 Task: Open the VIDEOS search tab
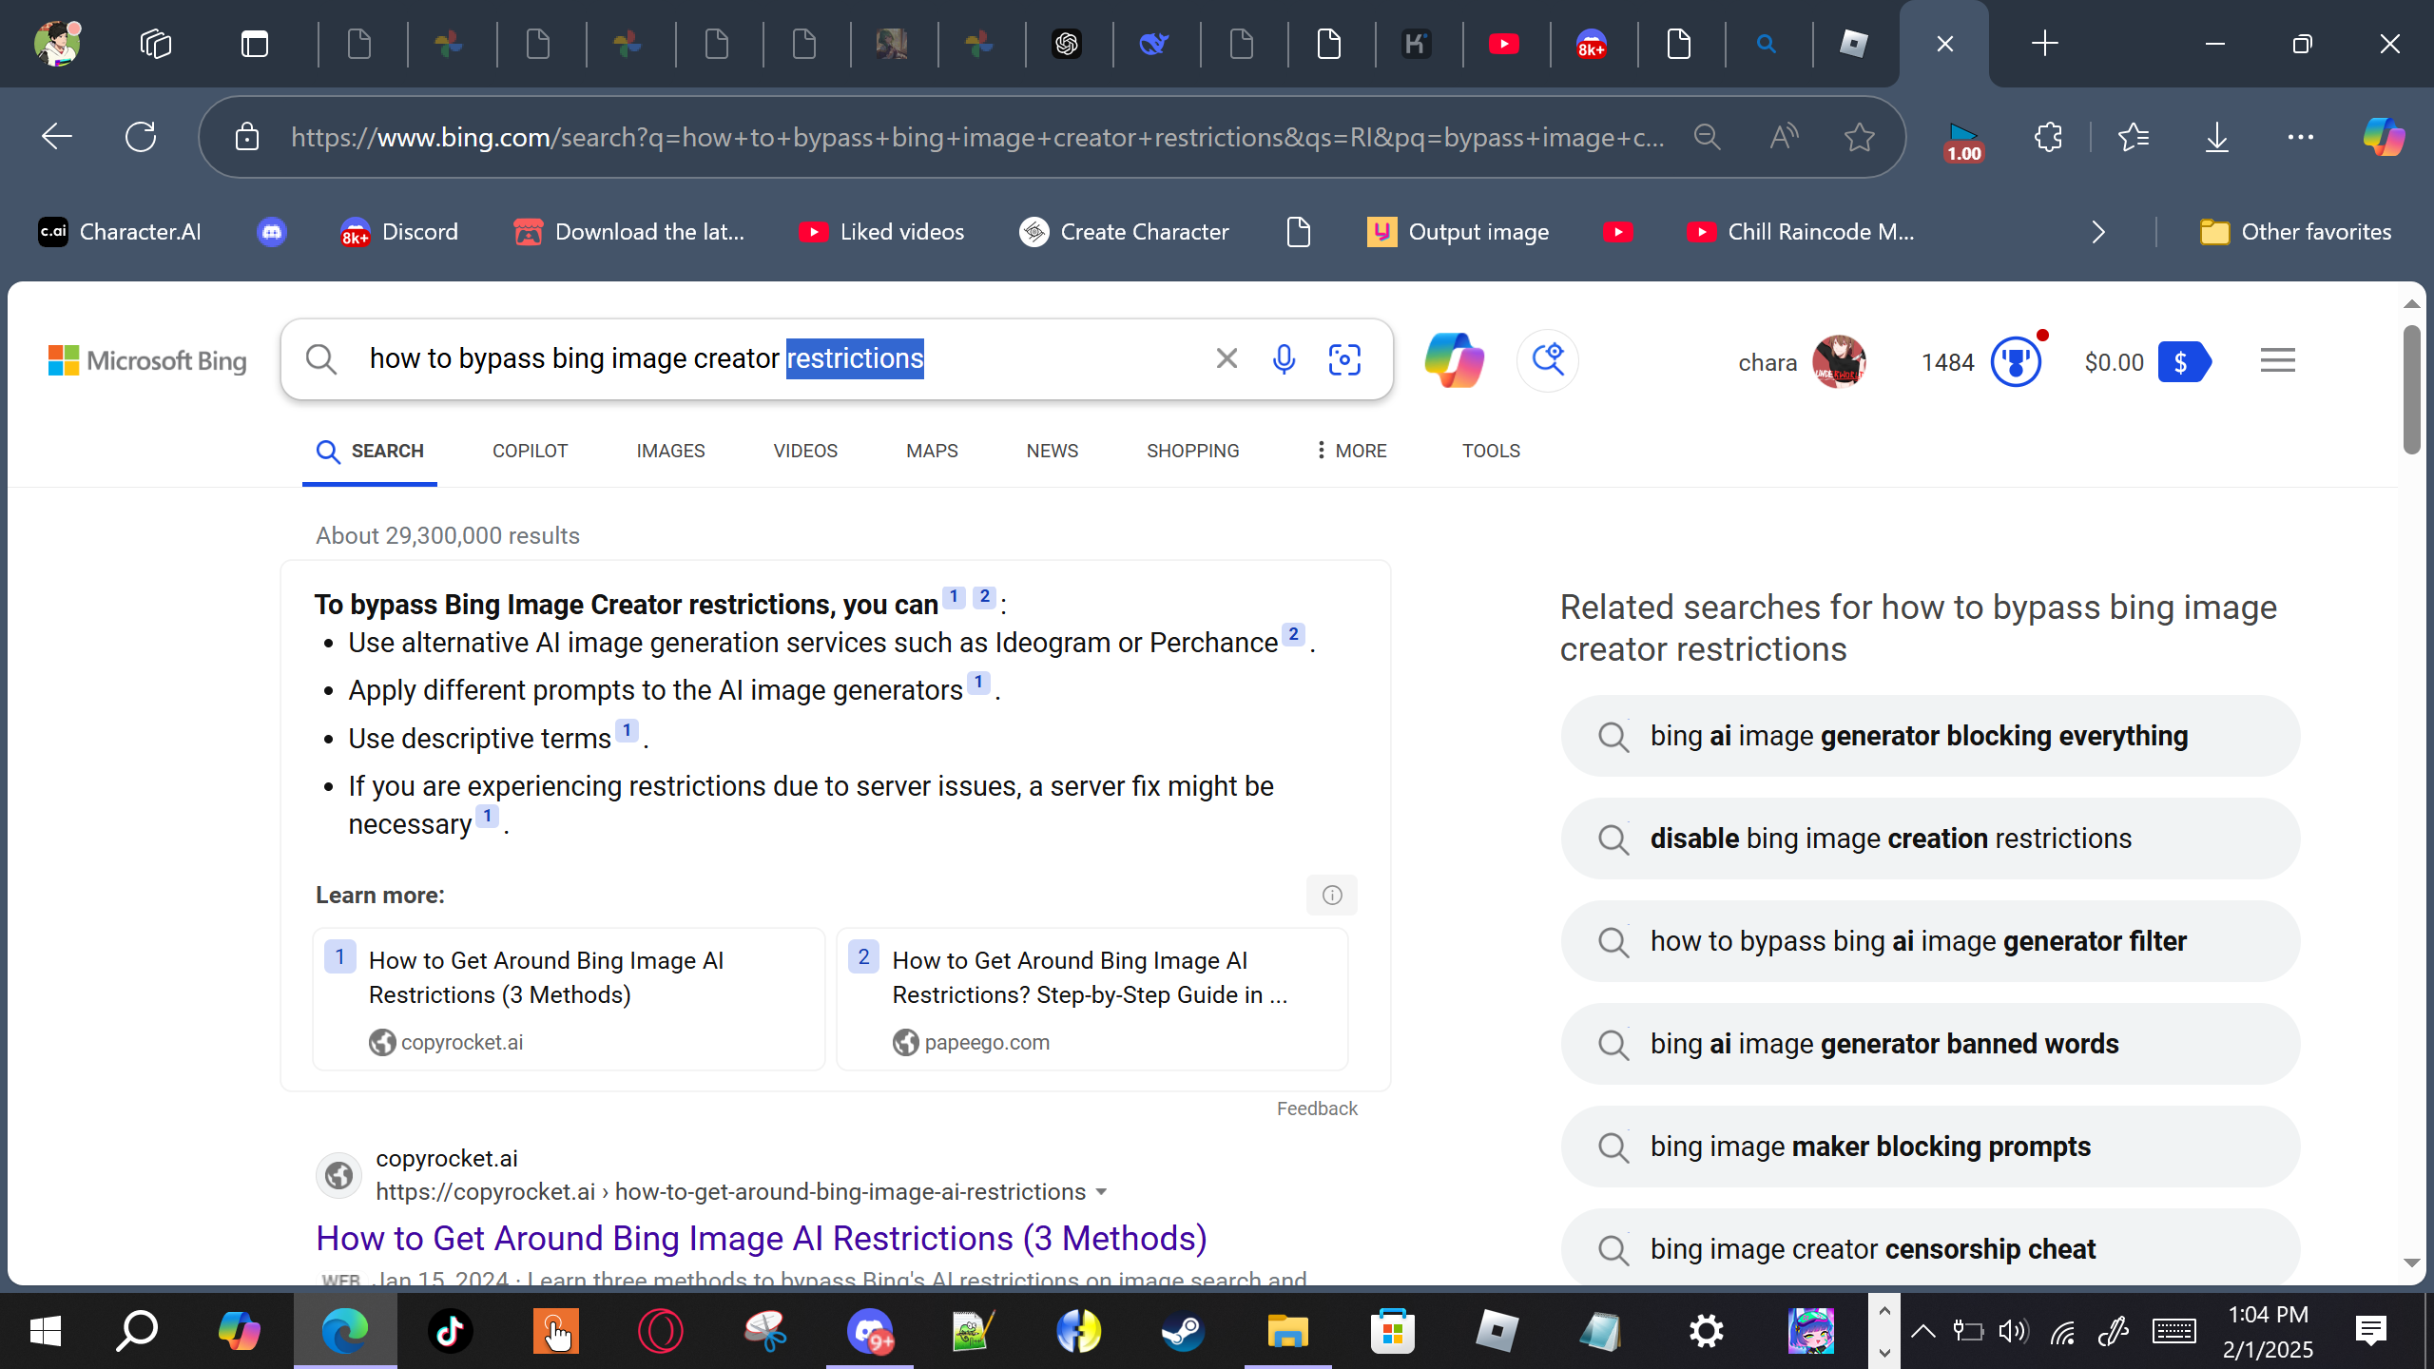[805, 451]
